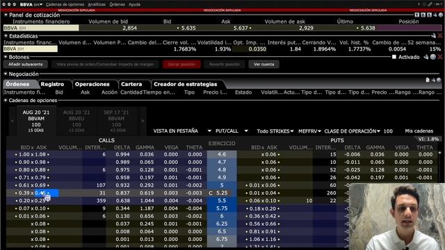Collapse the Estadísticas section
This screenshot has width=445, height=250.
coord(6,36)
